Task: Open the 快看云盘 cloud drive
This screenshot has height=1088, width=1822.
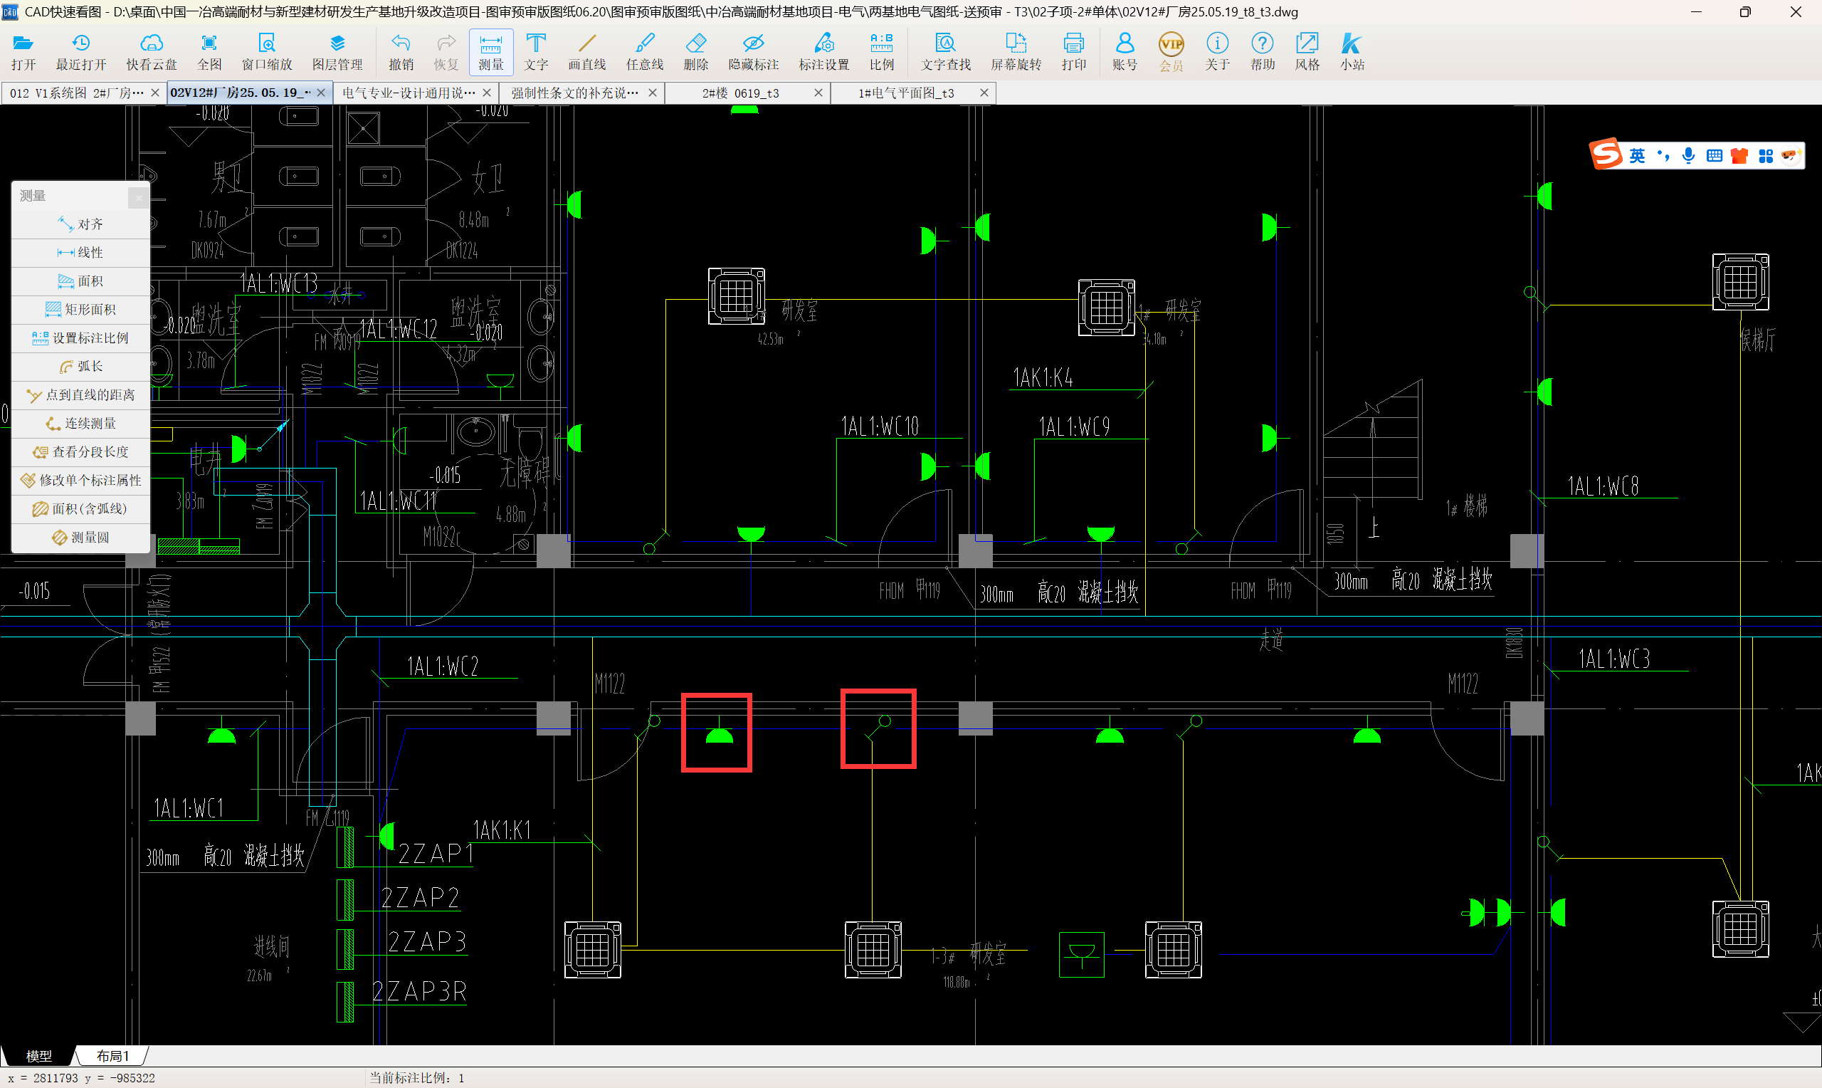Action: (x=152, y=53)
